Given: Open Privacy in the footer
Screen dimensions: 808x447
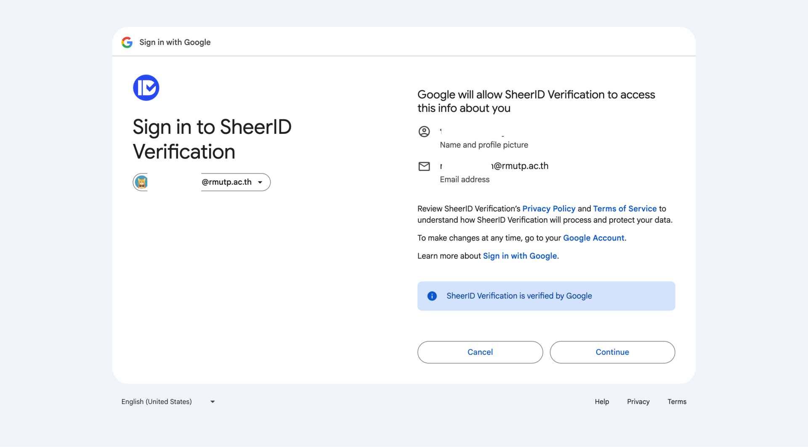Looking at the screenshot, I should (638, 402).
